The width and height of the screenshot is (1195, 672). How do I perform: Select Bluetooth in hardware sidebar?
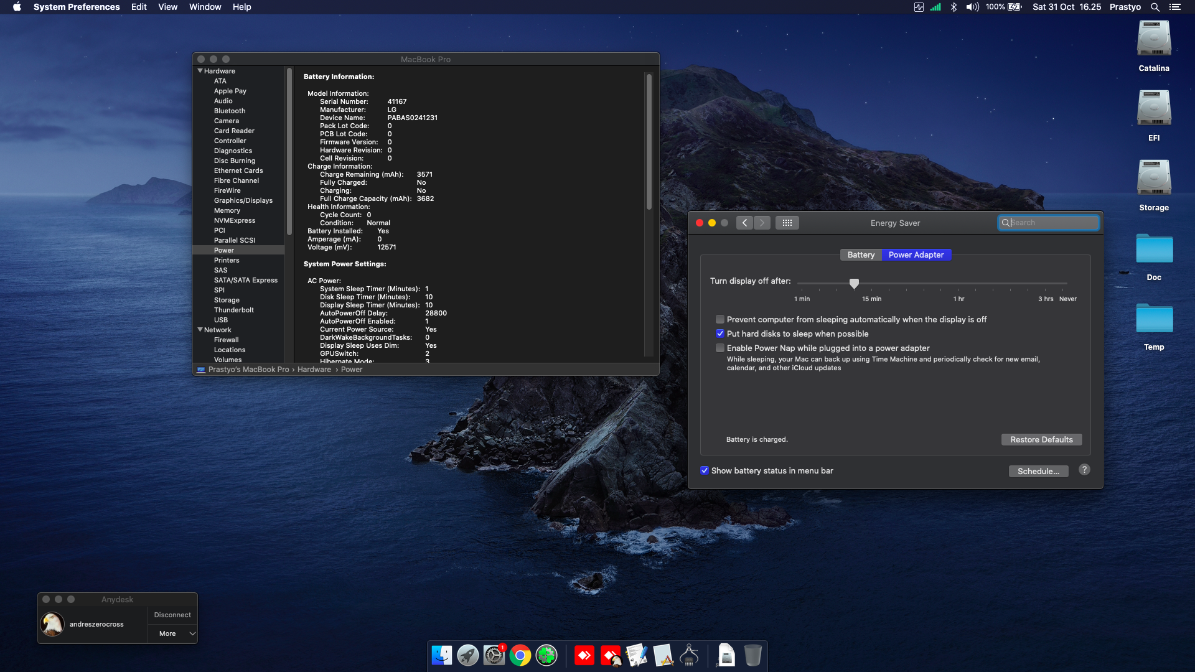[230, 111]
